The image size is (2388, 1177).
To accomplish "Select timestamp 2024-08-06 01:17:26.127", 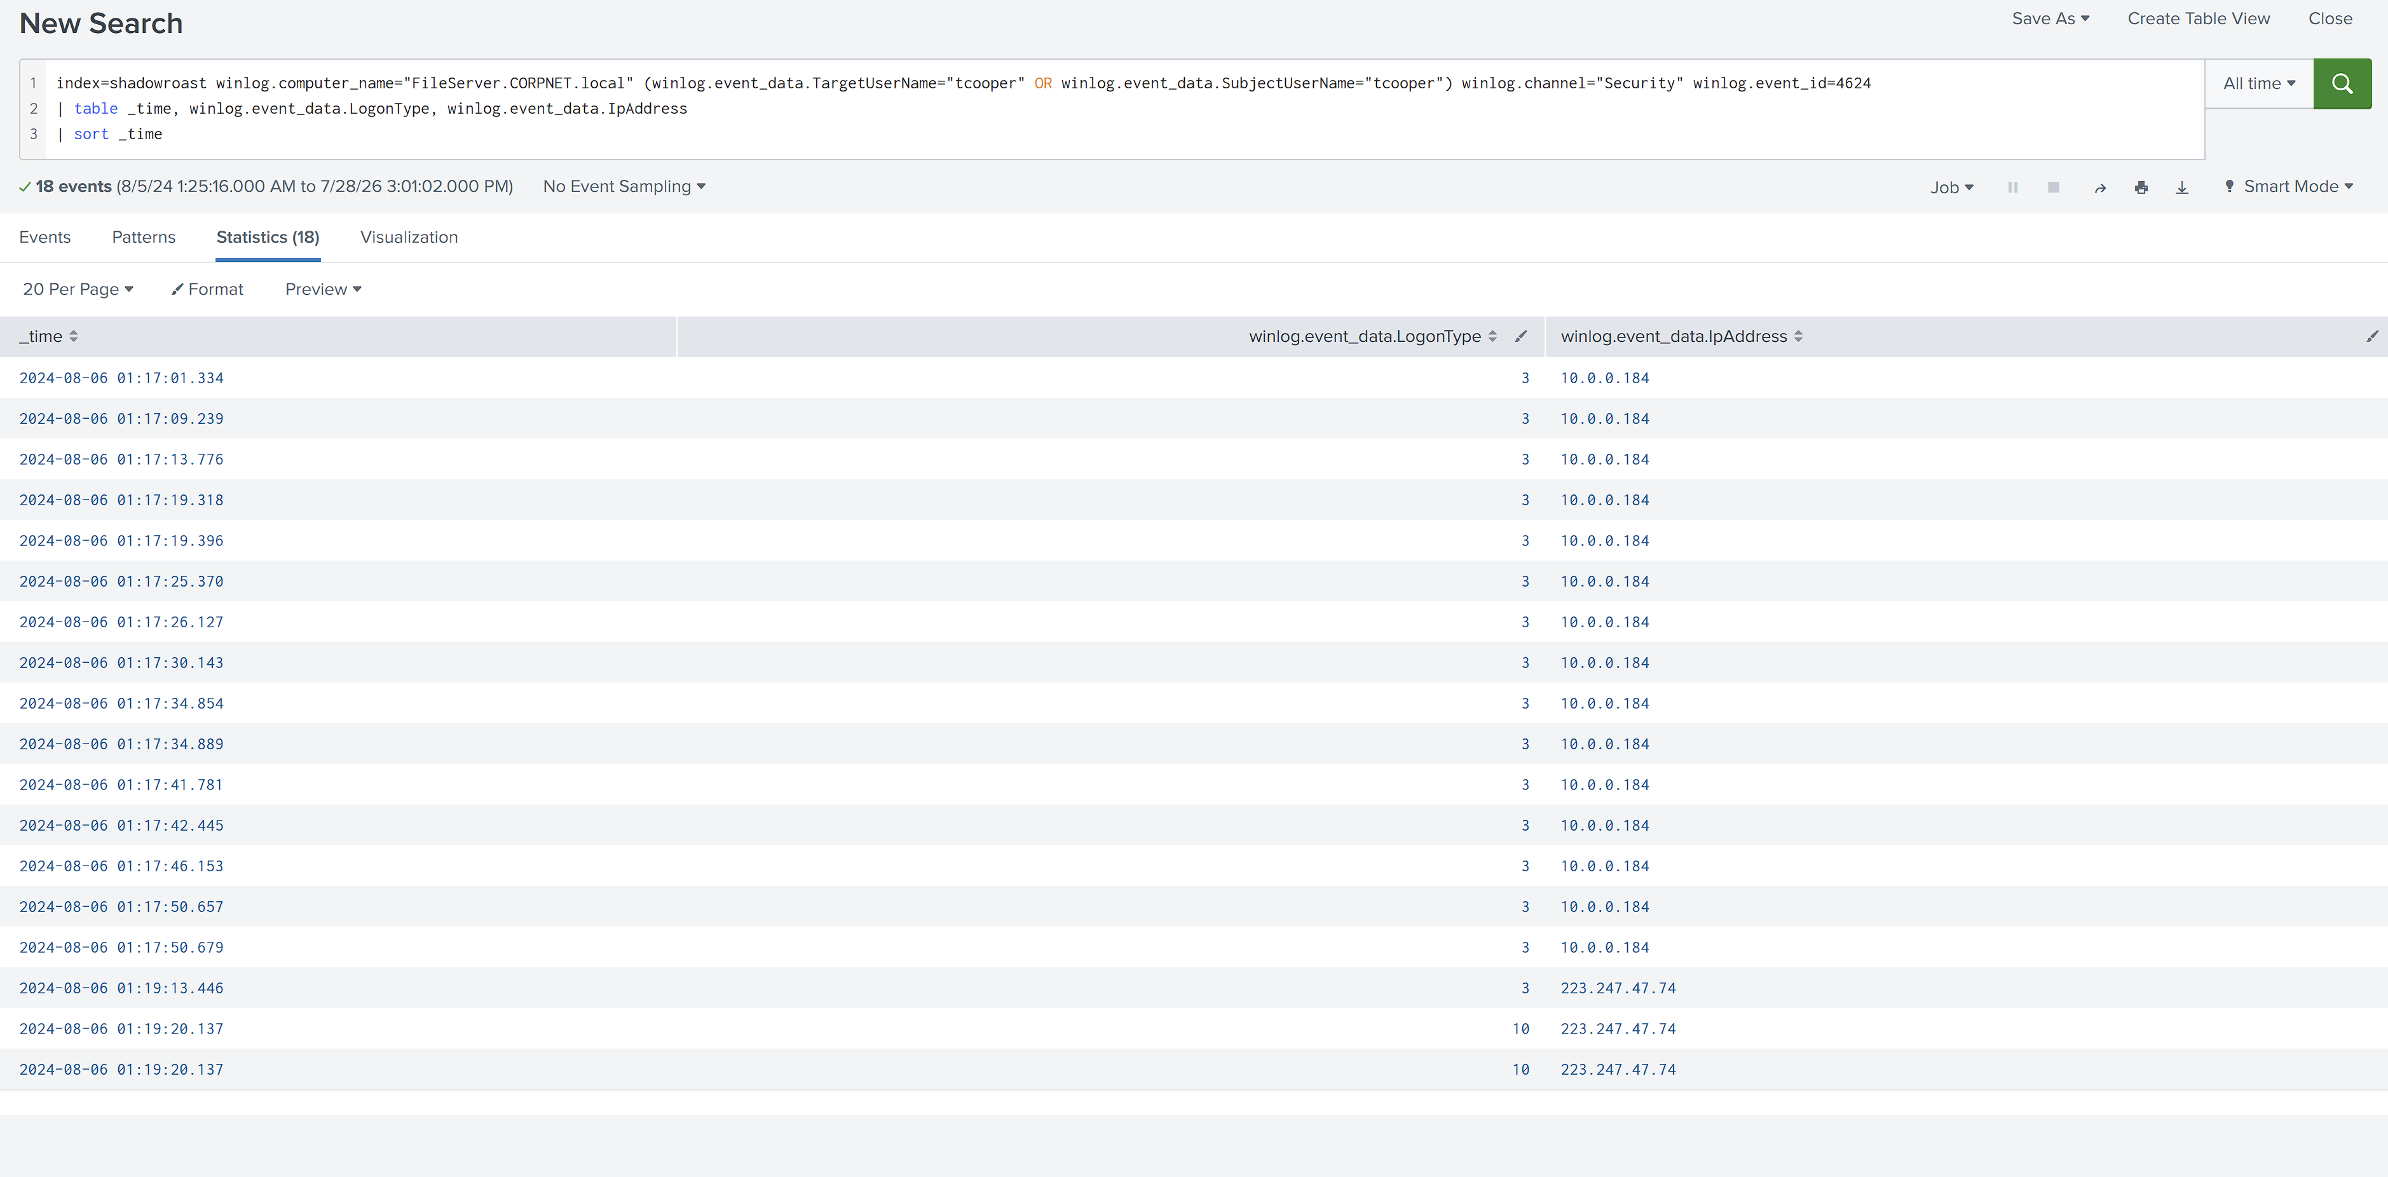I will [121, 623].
